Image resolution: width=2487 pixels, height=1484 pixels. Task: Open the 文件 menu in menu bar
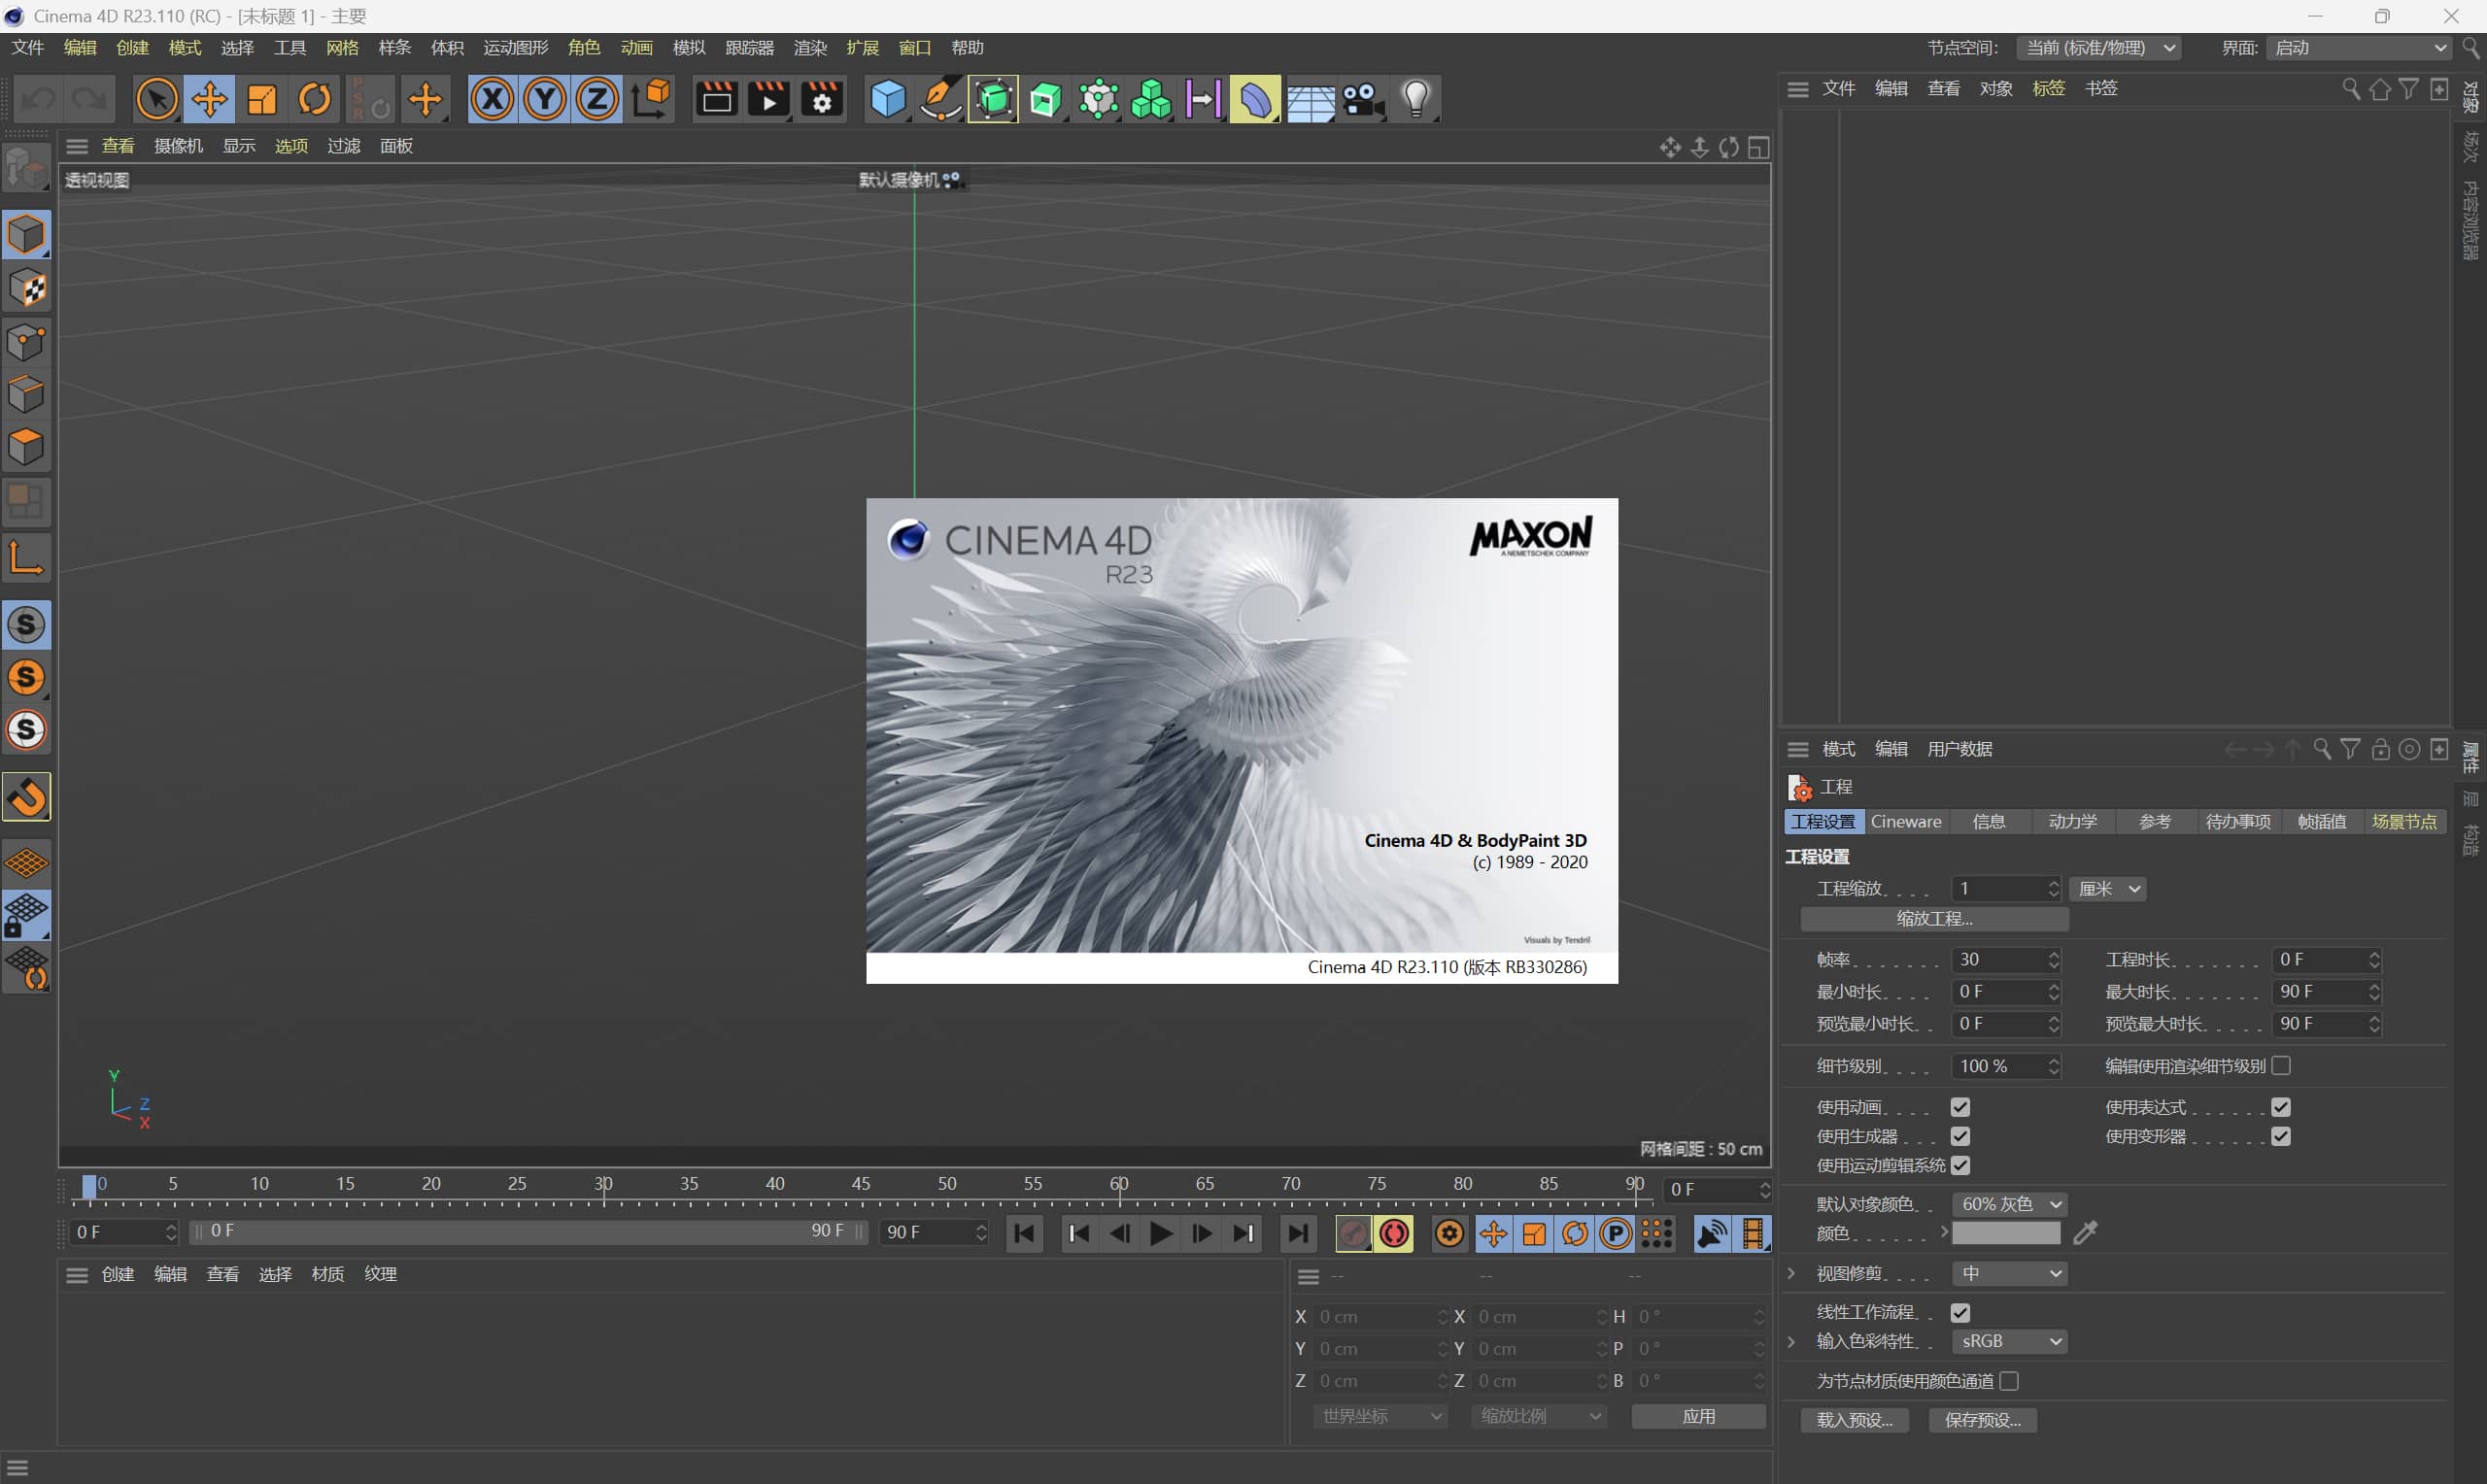28,48
